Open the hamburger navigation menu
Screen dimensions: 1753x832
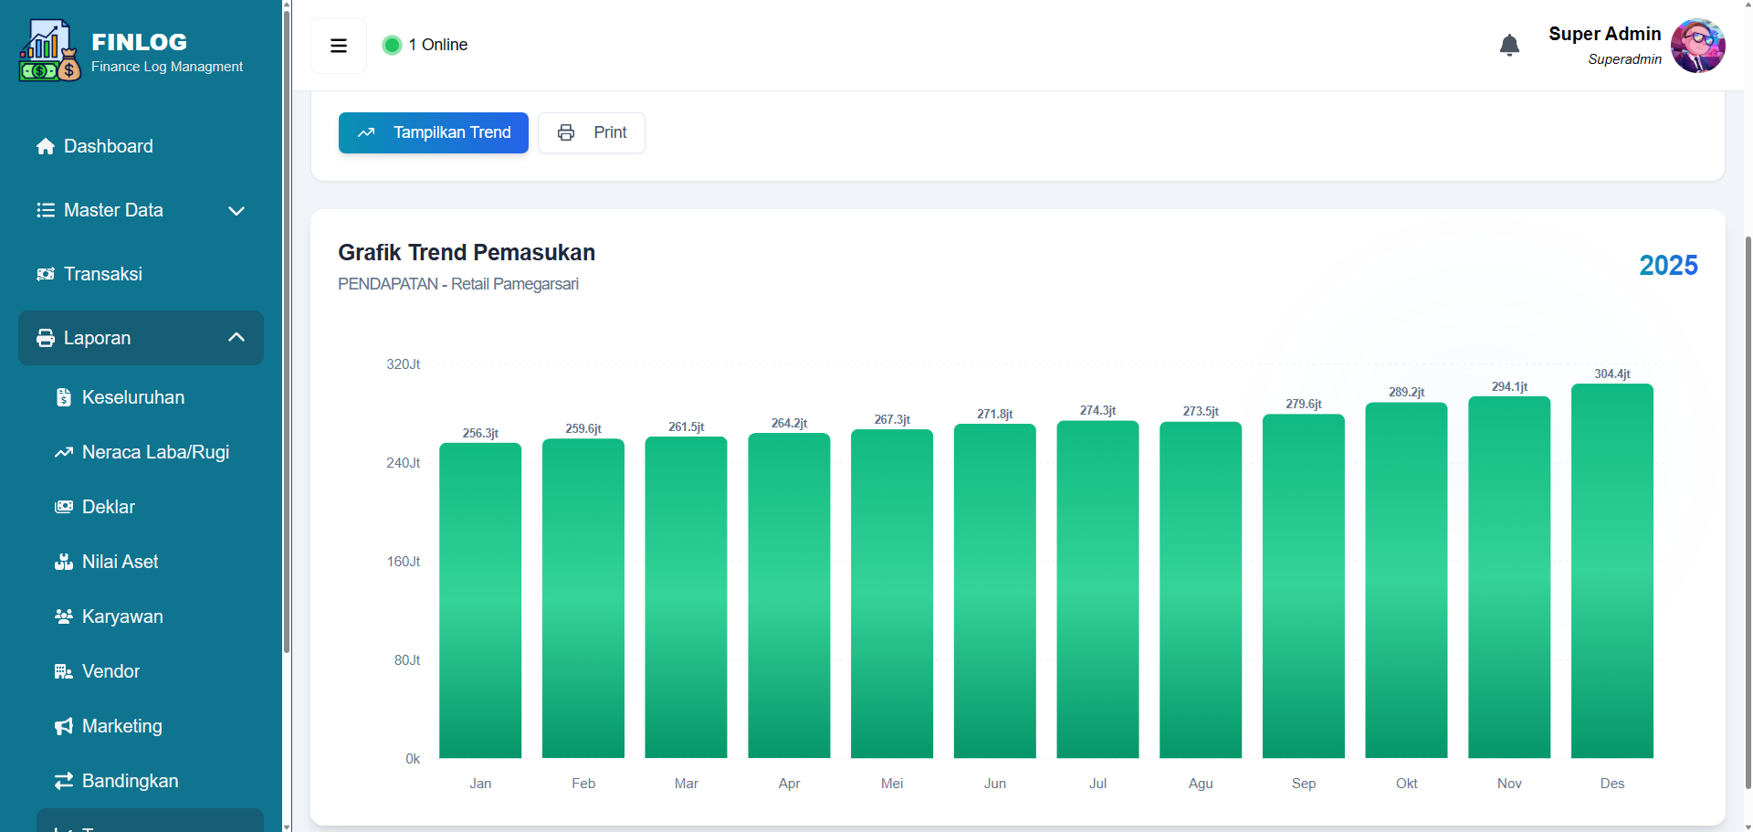339,45
